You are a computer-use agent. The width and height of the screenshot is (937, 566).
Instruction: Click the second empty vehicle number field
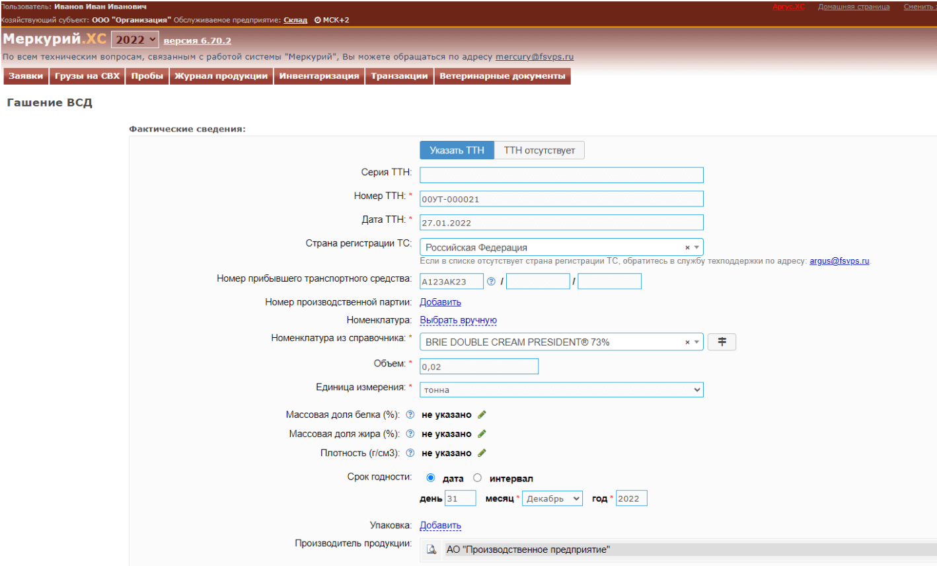point(538,282)
